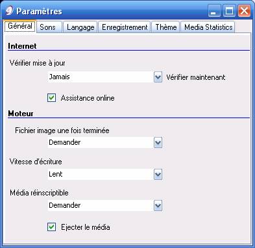Close the Paramètres window
The image size is (255, 248).
coord(244,10)
